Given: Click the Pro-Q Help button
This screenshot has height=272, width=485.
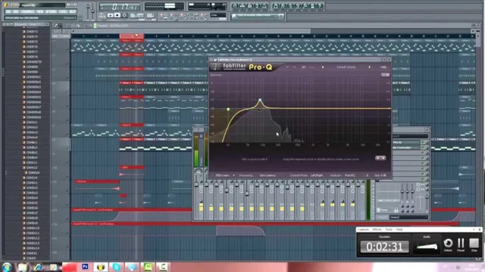Looking at the screenshot, I should pos(383,67).
